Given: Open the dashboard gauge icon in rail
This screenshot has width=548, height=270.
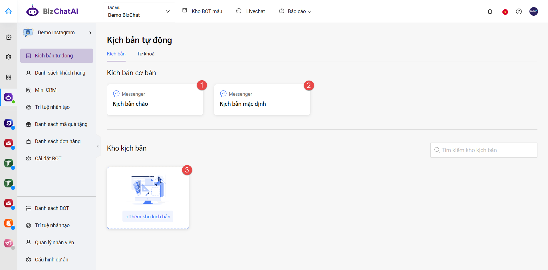Looking at the screenshot, I should pyautogui.click(x=9, y=37).
